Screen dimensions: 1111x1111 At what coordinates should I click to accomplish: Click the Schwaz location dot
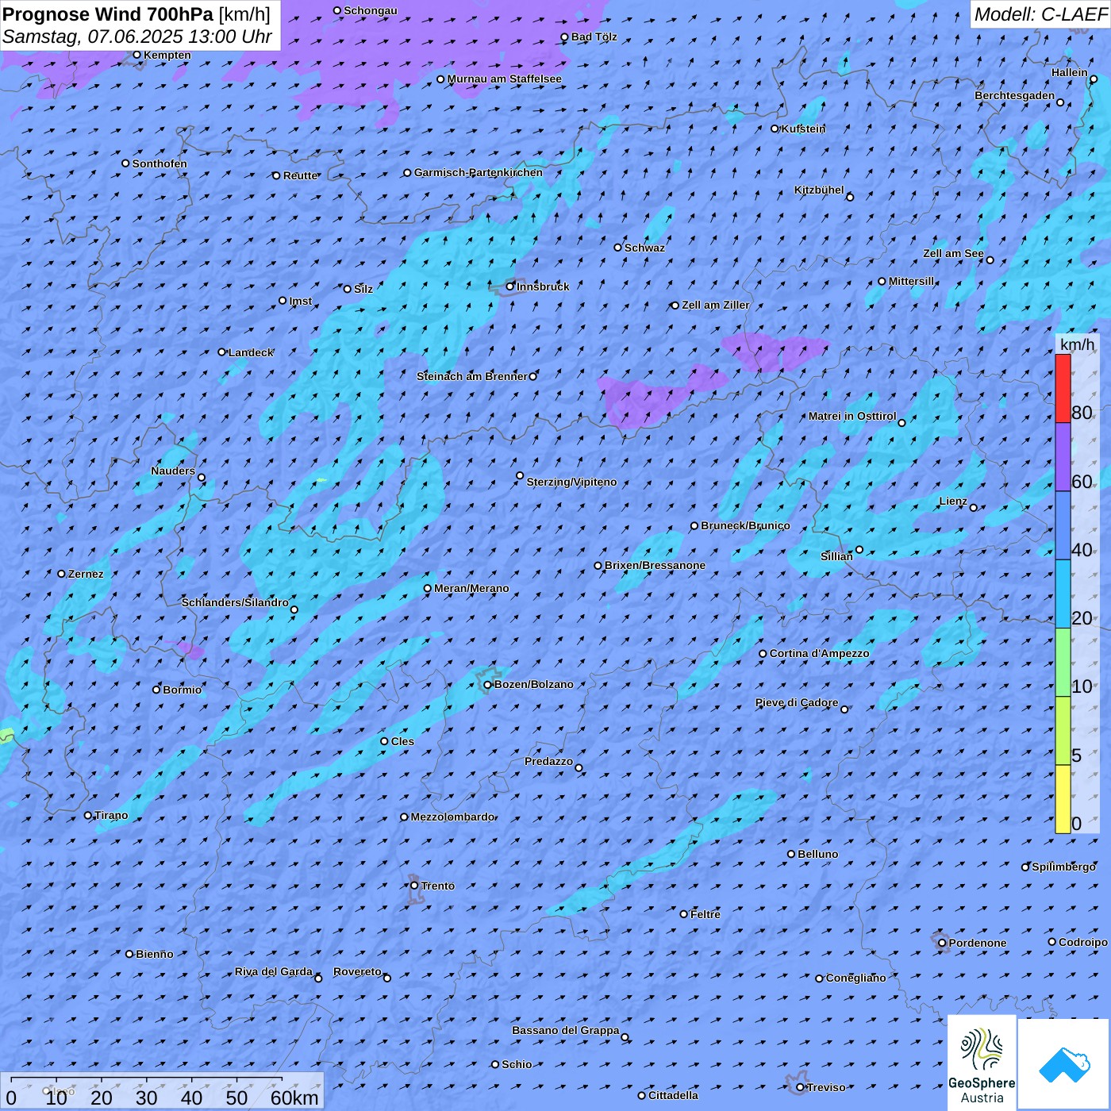tap(618, 248)
